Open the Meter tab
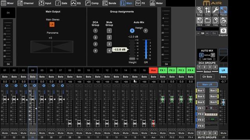250x140 pixels. pyautogui.click(x=156, y=3)
